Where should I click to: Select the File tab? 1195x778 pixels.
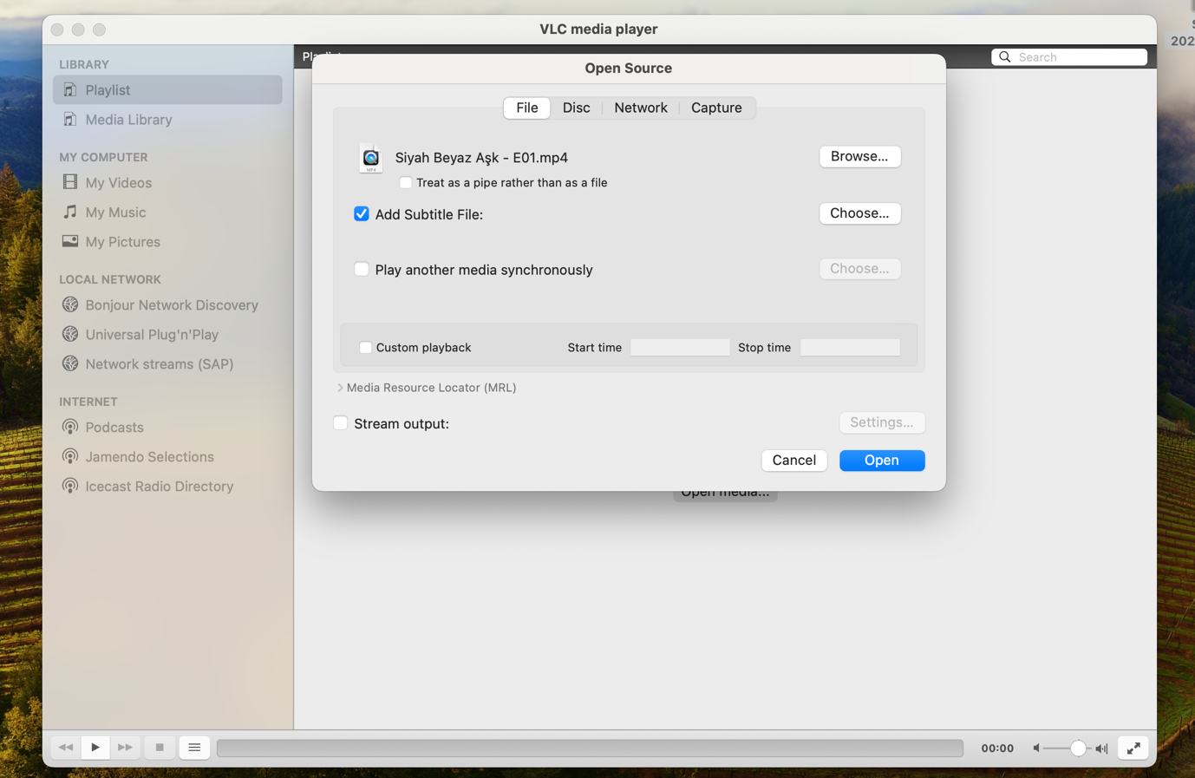coord(527,108)
